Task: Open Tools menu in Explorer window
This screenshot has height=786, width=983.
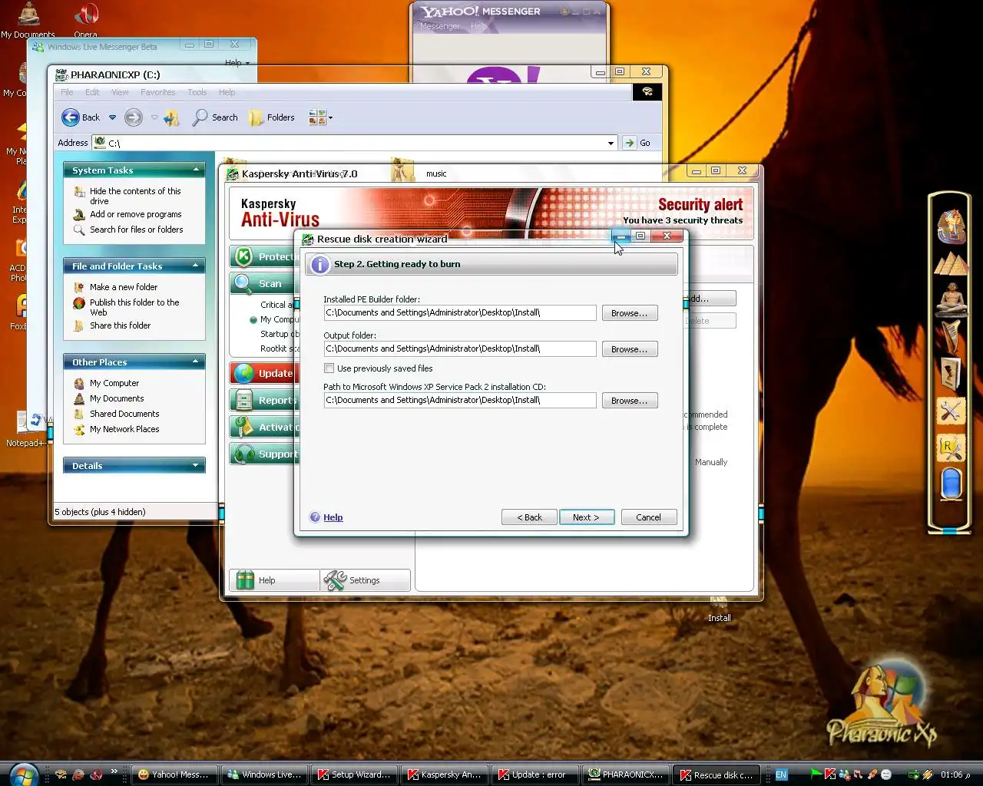Action: point(197,92)
